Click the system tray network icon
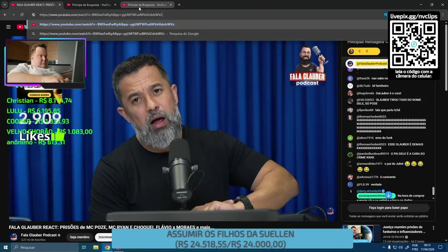This screenshot has height=252, width=448. [x=395, y=247]
